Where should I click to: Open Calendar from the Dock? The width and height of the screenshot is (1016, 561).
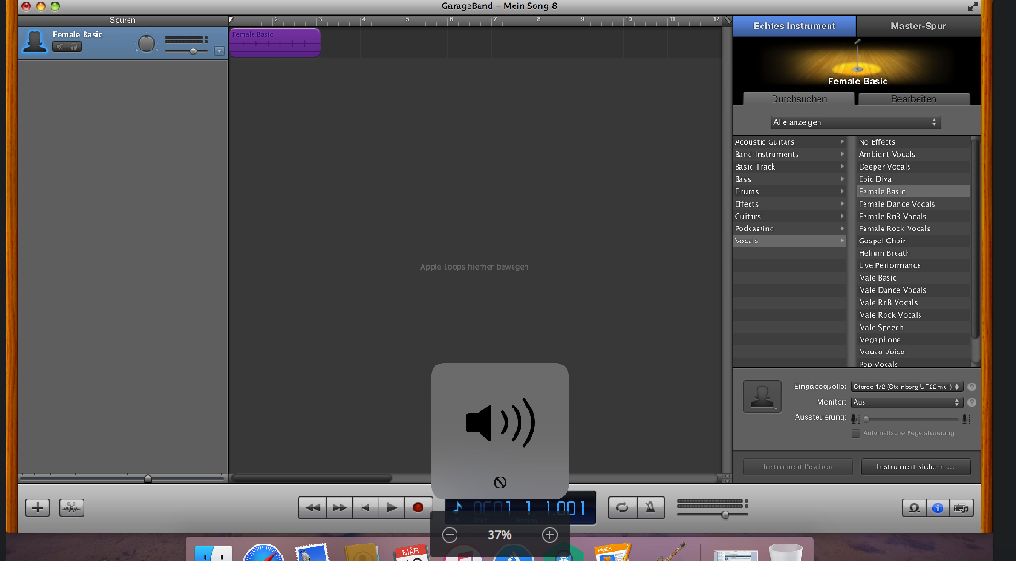(x=411, y=554)
